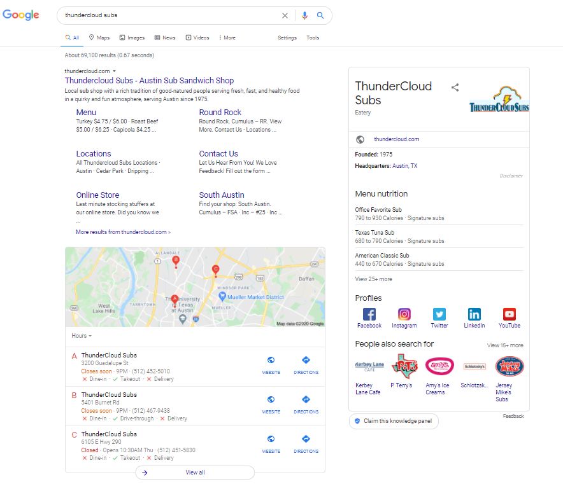This screenshot has height=484, width=563.
Task: Expand the Hours filter dropdown
Action: 82,336
